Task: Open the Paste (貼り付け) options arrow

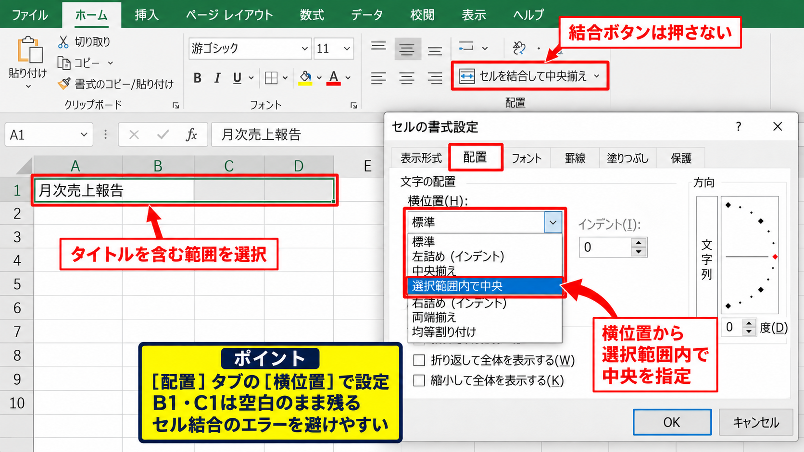Action: click(x=28, y=86)
